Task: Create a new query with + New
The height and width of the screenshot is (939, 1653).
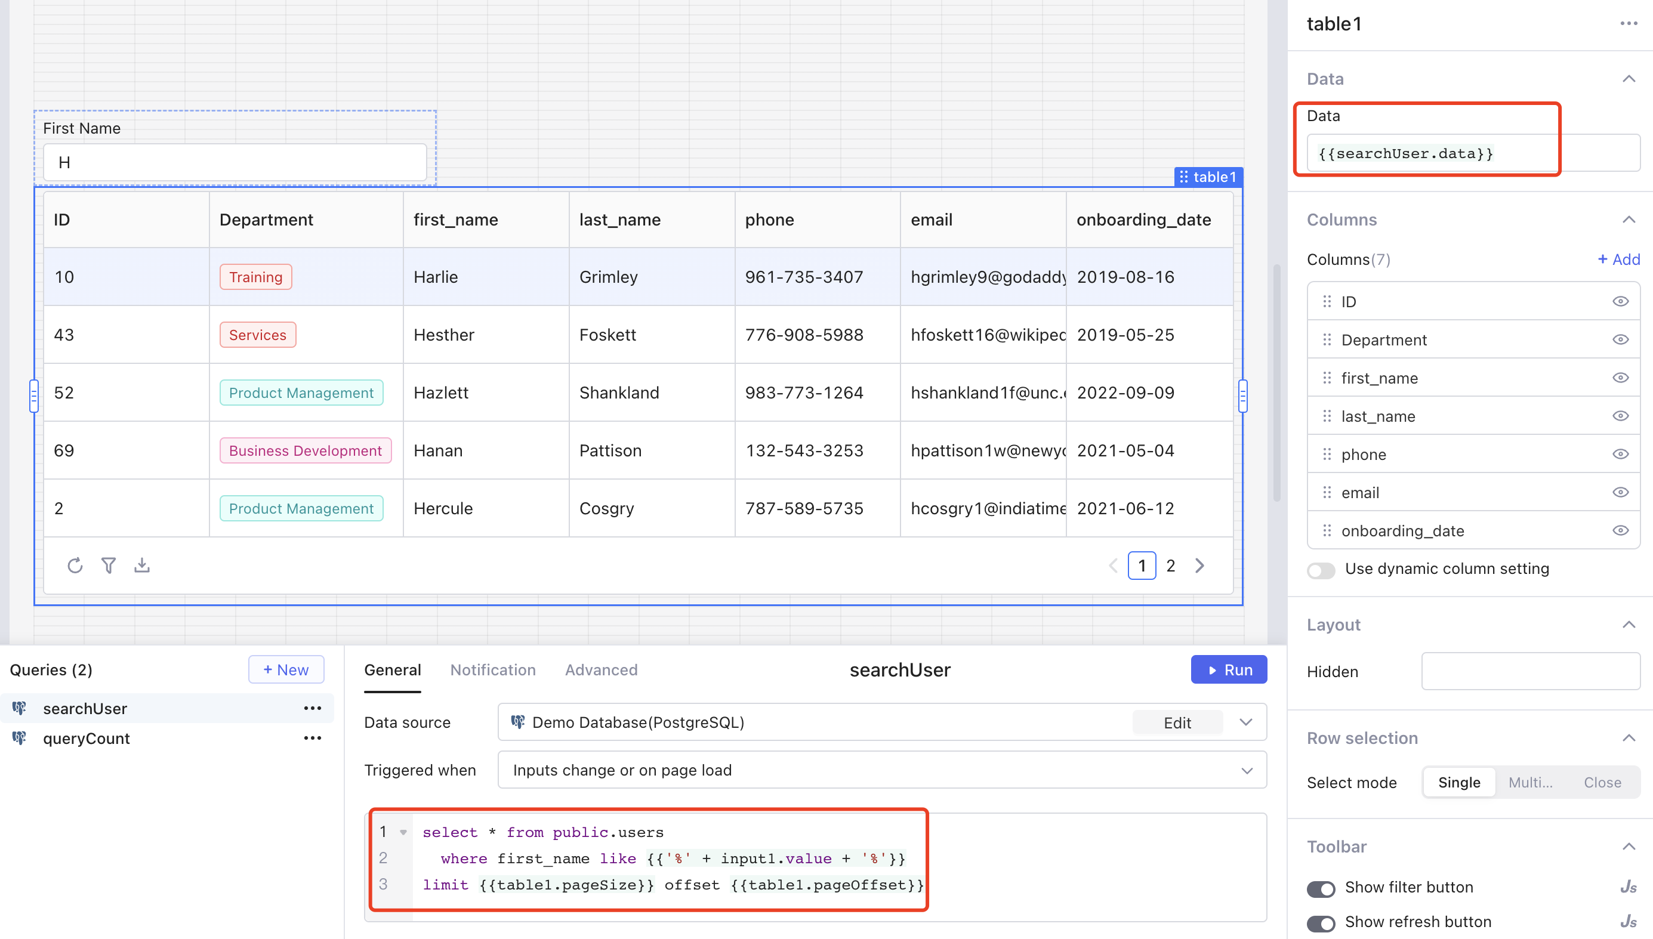Action: coord(286,669)
